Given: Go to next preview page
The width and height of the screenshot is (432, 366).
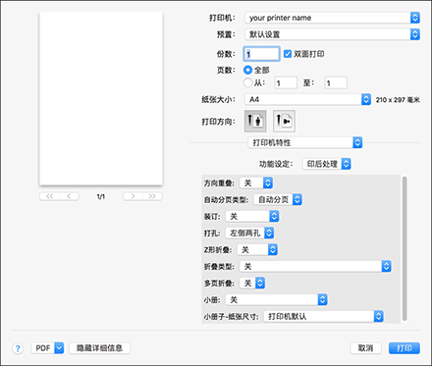Looking at the screenshot, I should tap(133, 196).
